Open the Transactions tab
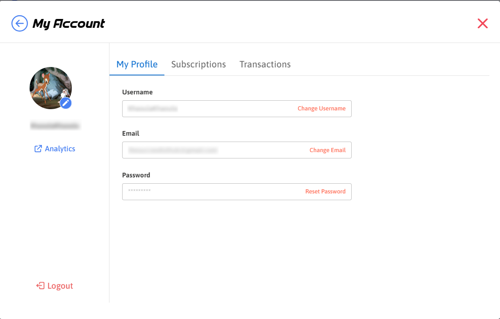Viewport: 500px width, 319px height. coord(265,64)
